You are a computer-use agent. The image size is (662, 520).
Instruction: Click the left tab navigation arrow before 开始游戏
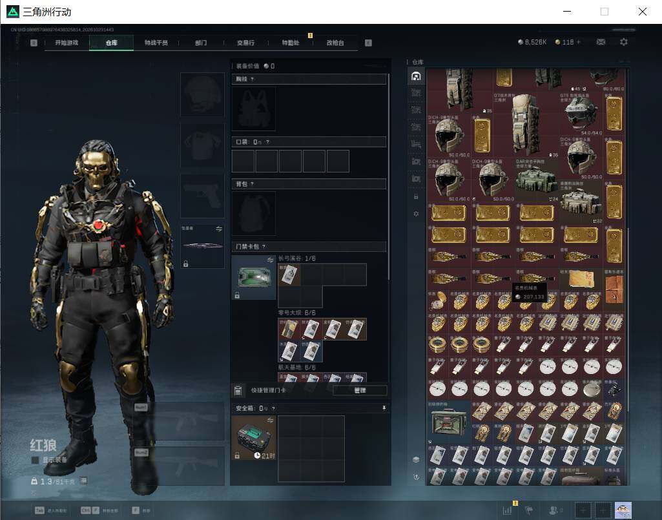point(34,43)
